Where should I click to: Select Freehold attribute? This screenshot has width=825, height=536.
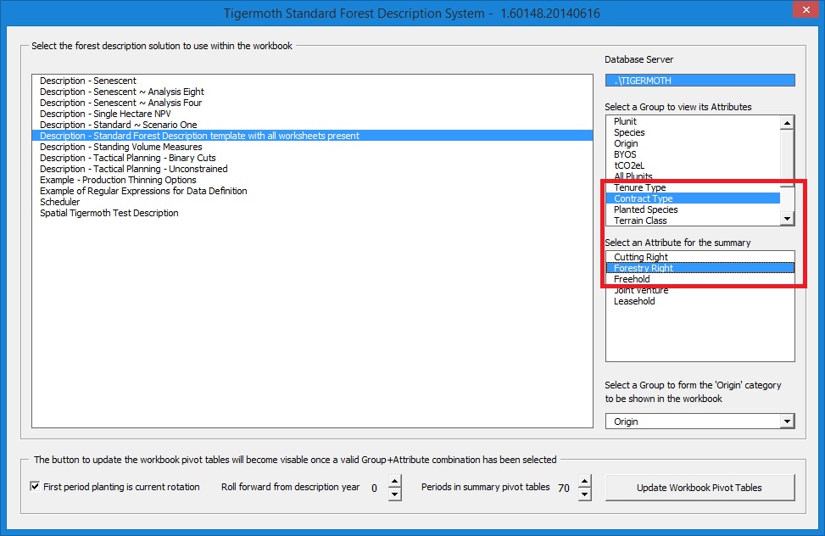click(700, 279)
